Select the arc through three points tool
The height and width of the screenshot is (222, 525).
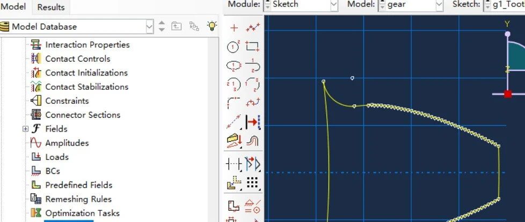click(253, 85)
